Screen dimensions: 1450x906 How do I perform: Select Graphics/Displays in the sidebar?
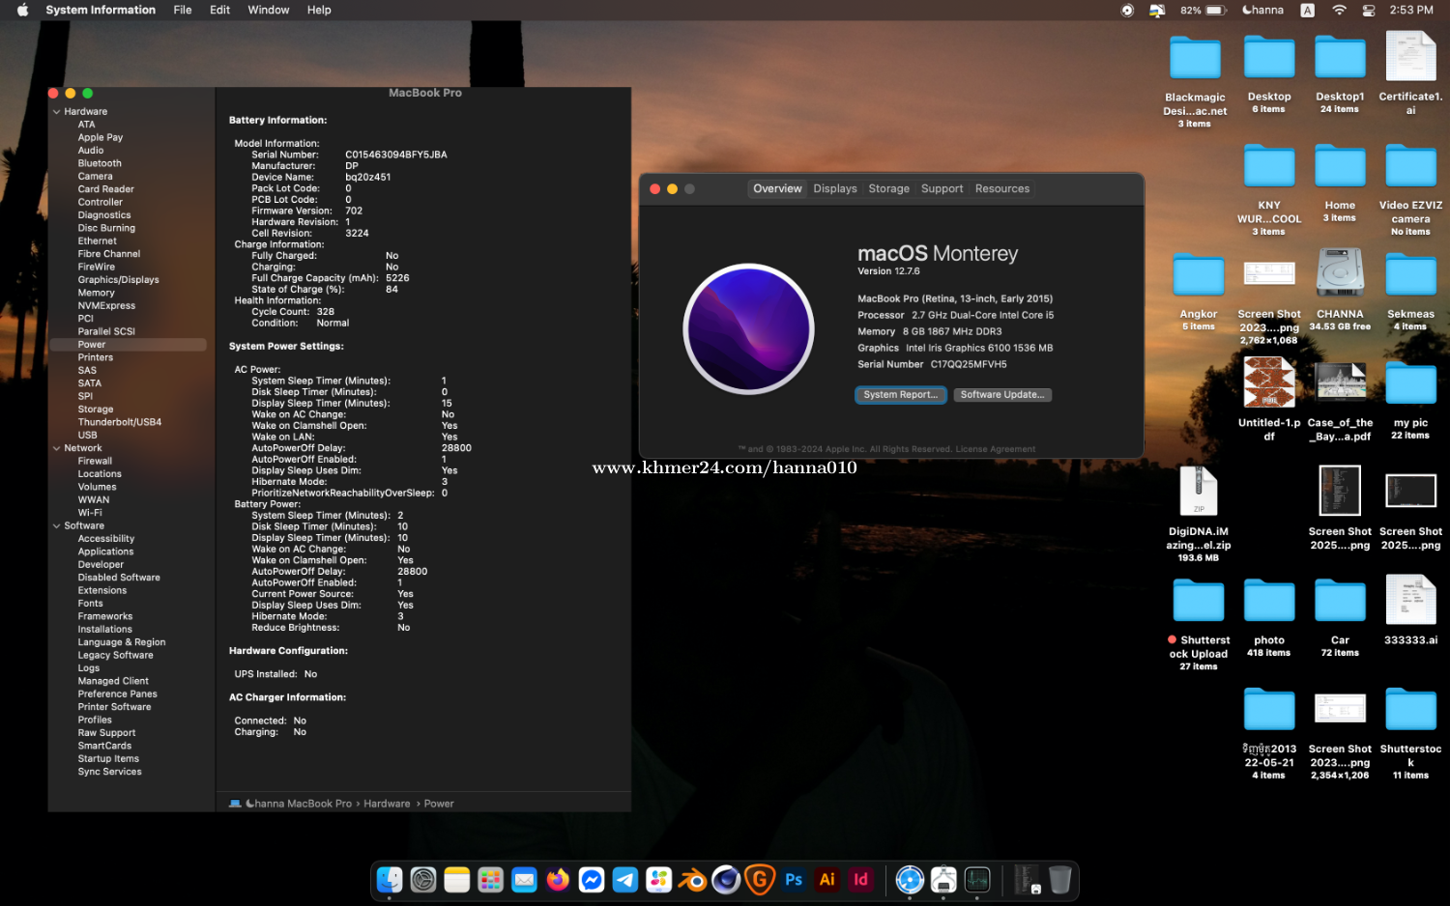pos(119,280)
